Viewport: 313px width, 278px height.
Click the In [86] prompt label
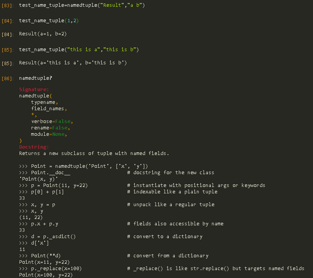point(8,79)
